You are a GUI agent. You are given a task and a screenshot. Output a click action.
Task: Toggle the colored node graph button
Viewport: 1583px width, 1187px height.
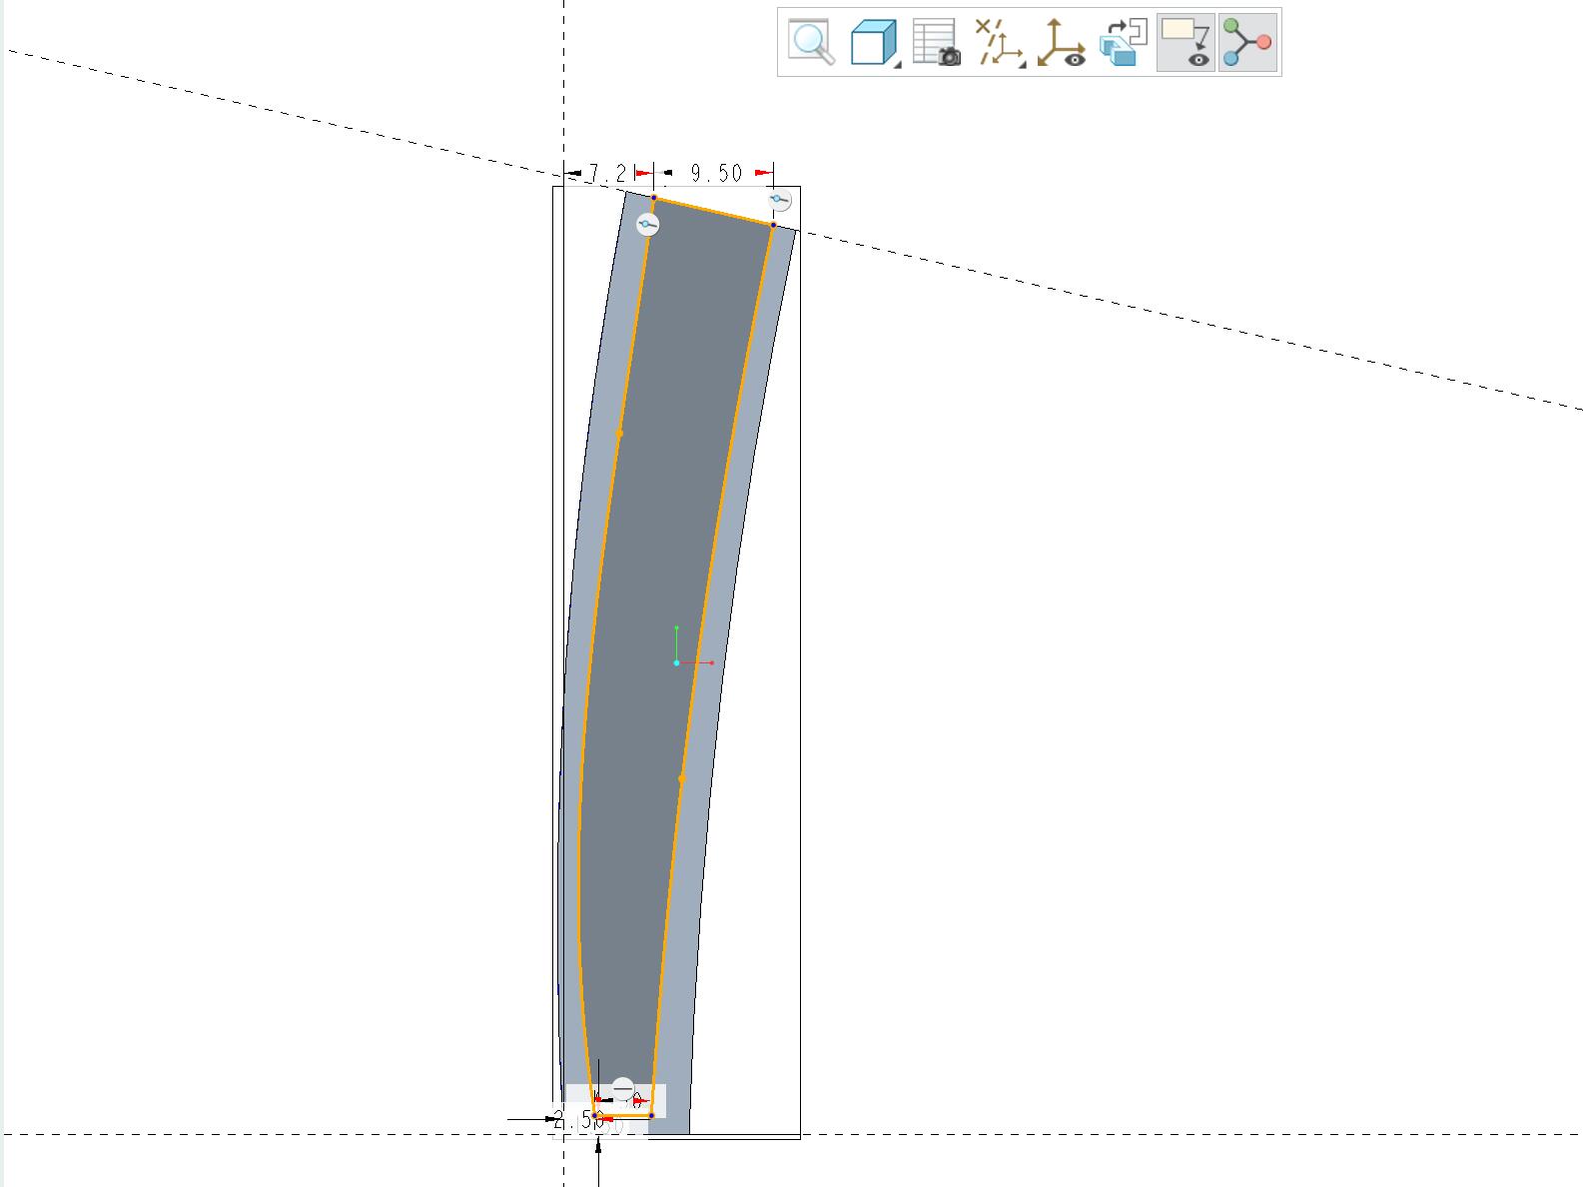tap(1247, 43)
